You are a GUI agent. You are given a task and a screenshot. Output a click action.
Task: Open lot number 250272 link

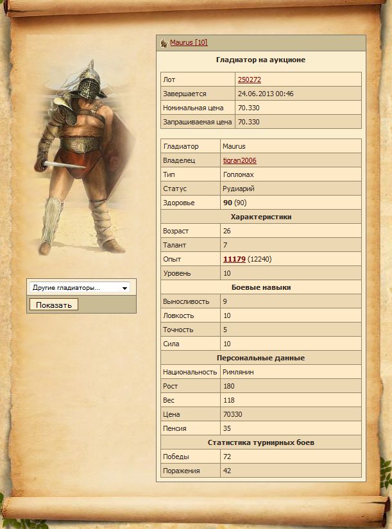click(x=249, y=80)
